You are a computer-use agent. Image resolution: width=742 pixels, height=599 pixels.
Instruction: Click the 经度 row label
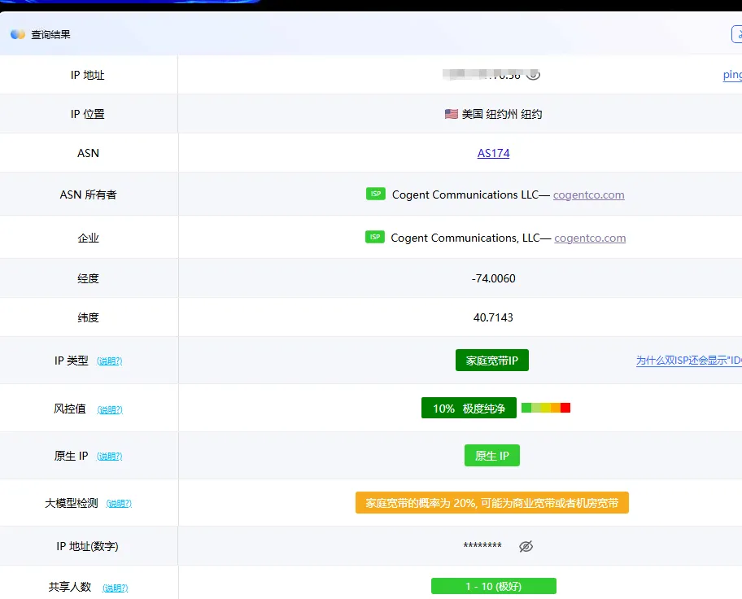coord(88,278)
